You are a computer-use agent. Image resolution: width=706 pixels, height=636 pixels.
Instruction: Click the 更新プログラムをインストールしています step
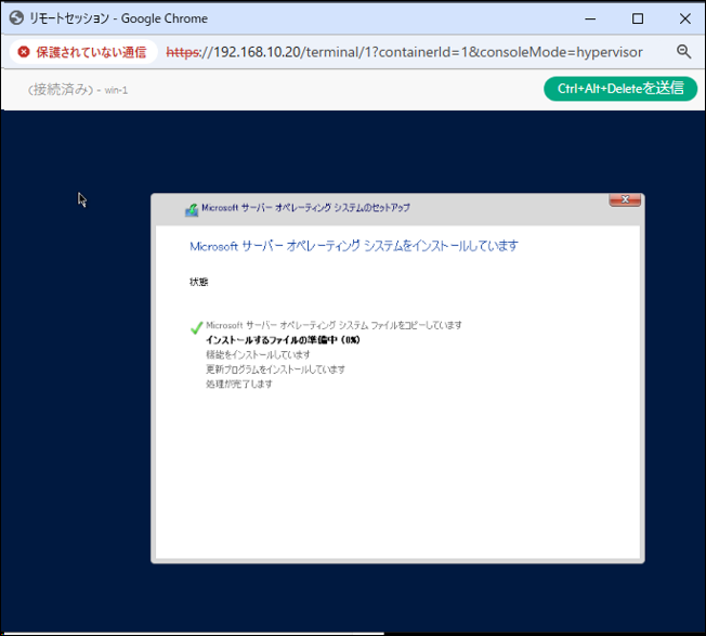coord(275,369)
